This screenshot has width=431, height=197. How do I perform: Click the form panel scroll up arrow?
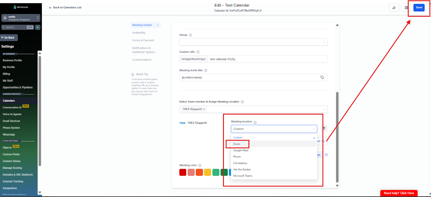(337, 25)
